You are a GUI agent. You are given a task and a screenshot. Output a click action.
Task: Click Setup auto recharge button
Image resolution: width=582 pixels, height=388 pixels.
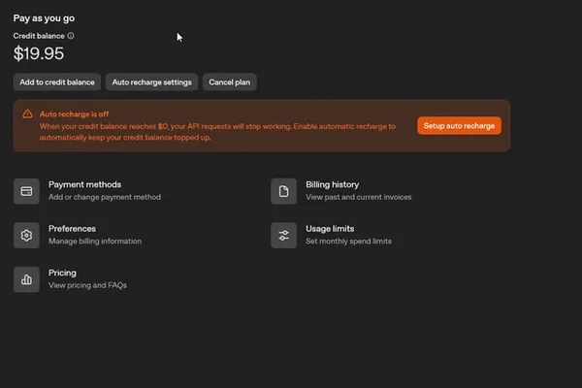pyautogui.click(x=459, y=126)
